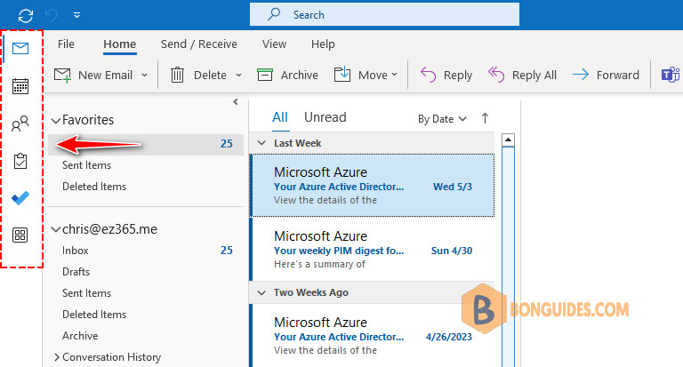Viewport: 683px width, 367px height.
Task: Collapse the Two Weeks Ago group
Action: tap(261, 292)
